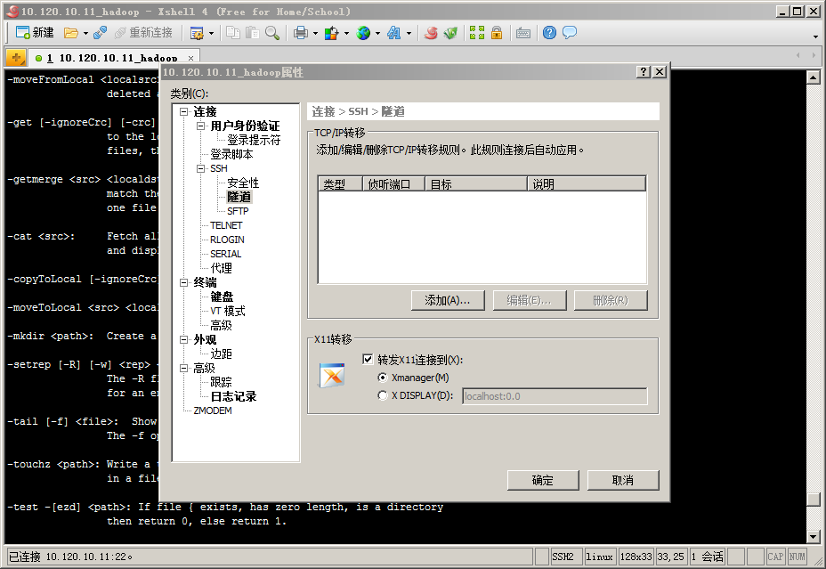Select 安全性 in the category tree

pyautogui.click(x=243, y=183)
